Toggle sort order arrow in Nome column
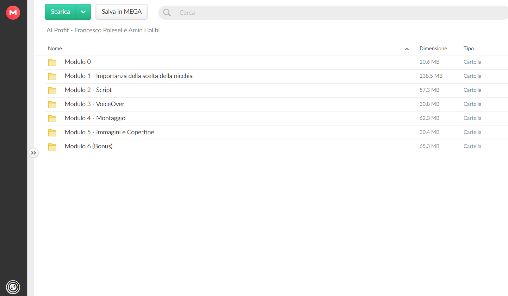The image size is (508, 296). pyautogui.click(x=407, y=49)
